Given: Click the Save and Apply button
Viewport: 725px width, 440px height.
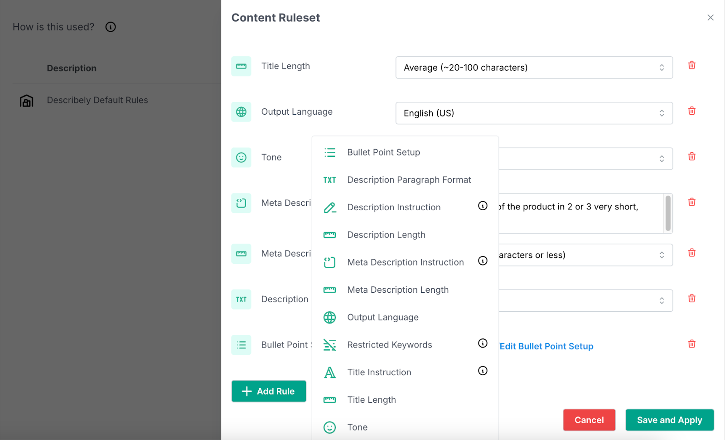Looking at the screenshot, I should 669,420.
